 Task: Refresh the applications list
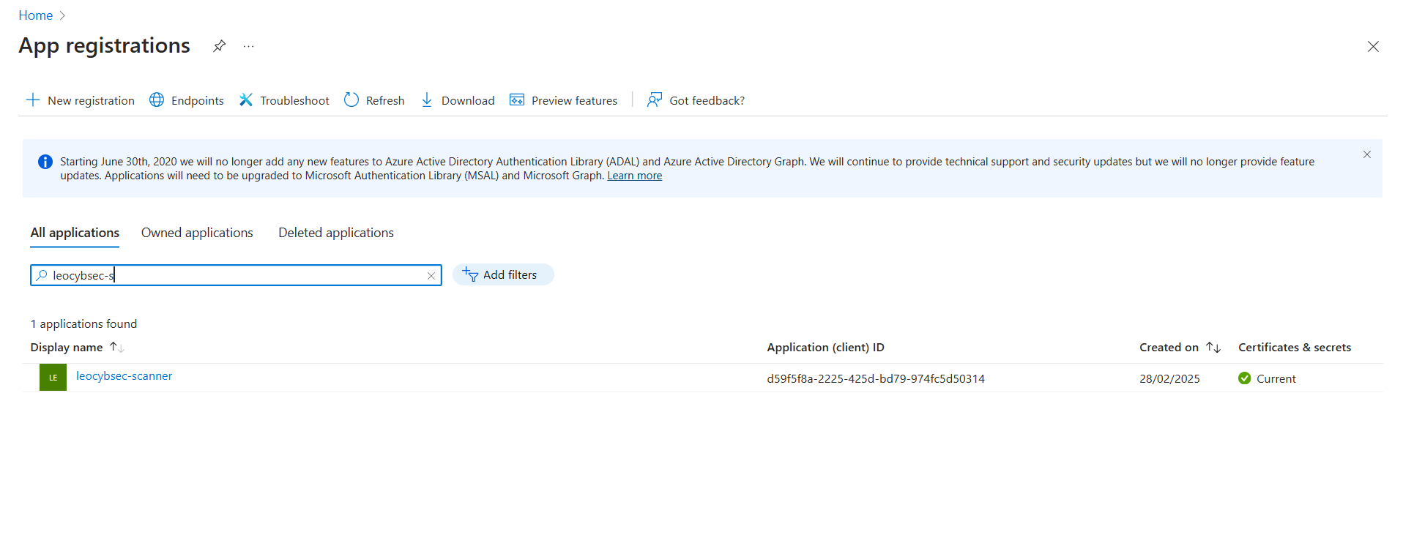(x=374, y=100)
